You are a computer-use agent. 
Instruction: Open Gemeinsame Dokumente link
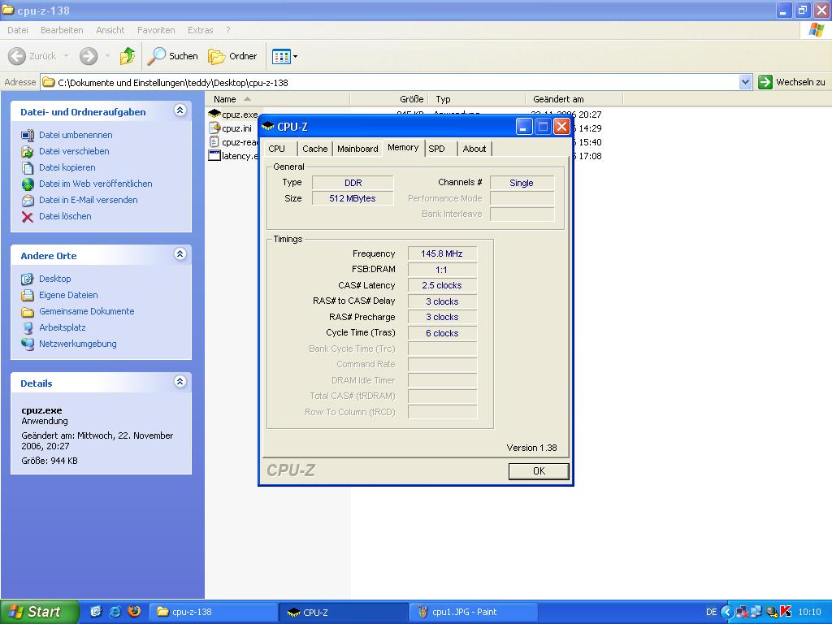(86, 311)
